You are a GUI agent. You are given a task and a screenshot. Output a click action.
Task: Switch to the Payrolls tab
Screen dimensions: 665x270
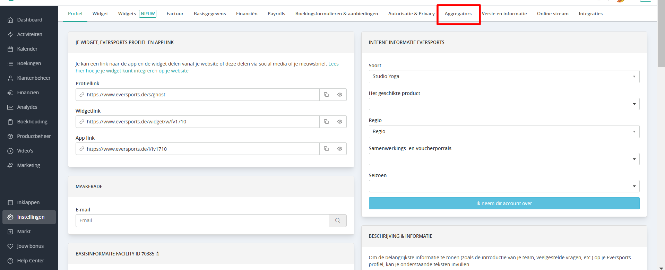point(276,14)
